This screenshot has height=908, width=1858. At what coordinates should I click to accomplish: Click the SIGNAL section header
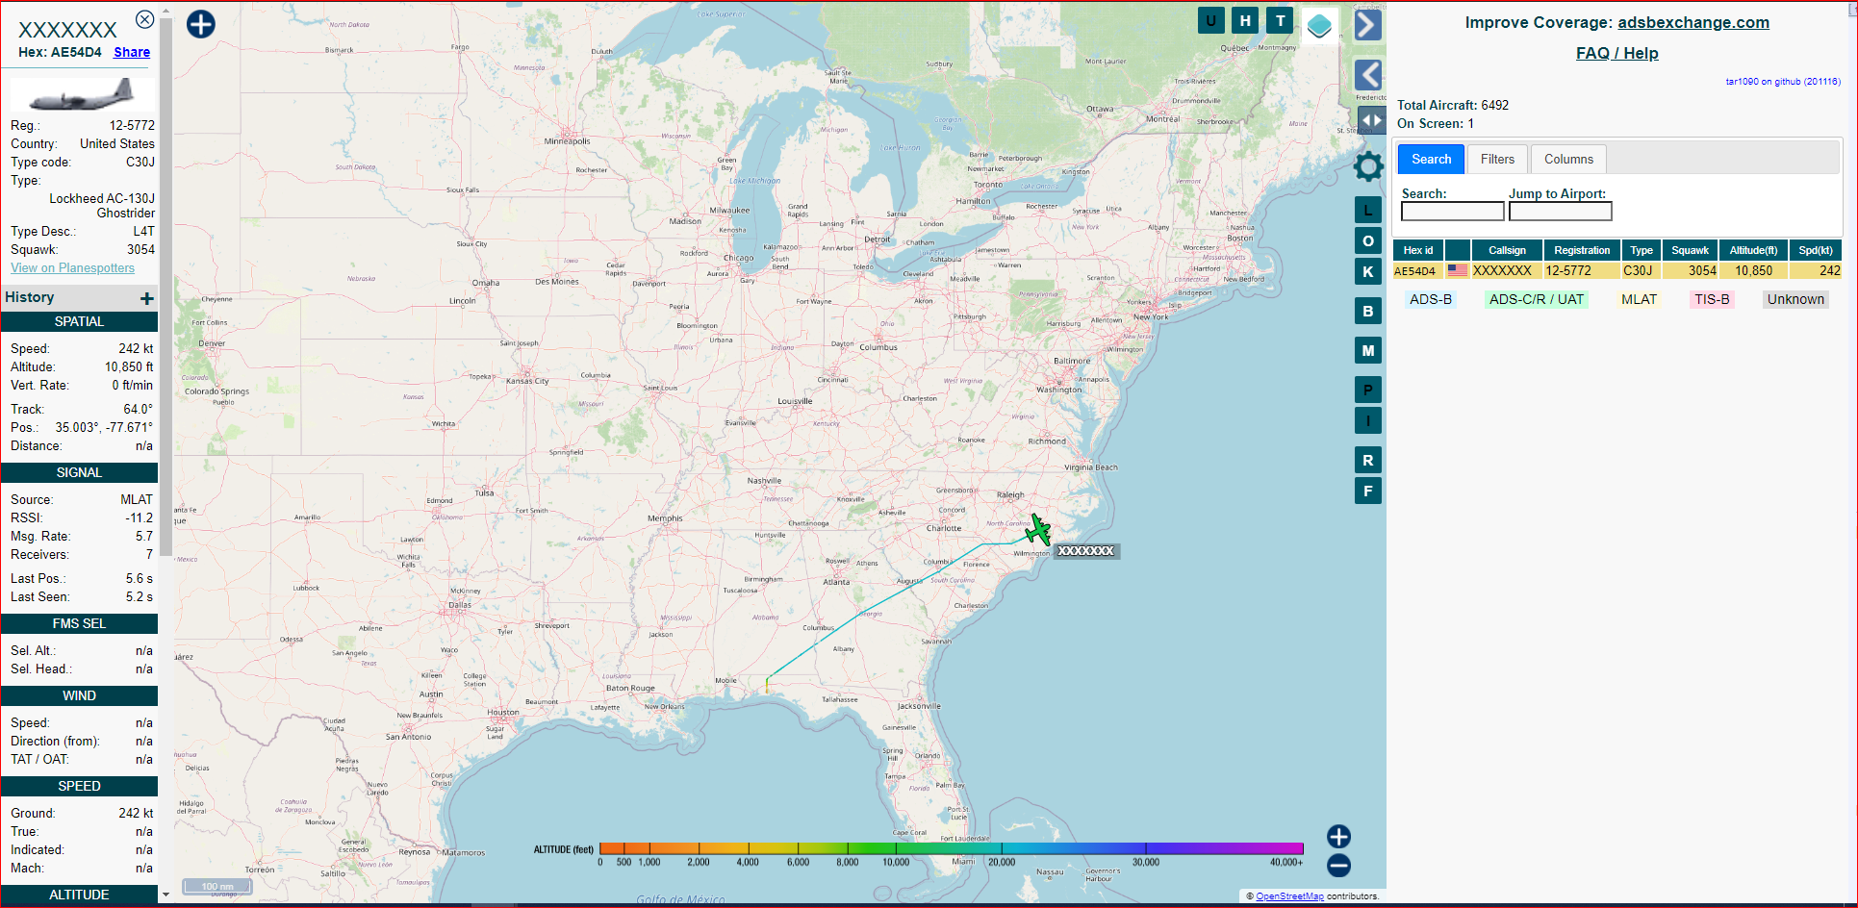(x=79, y=473)
